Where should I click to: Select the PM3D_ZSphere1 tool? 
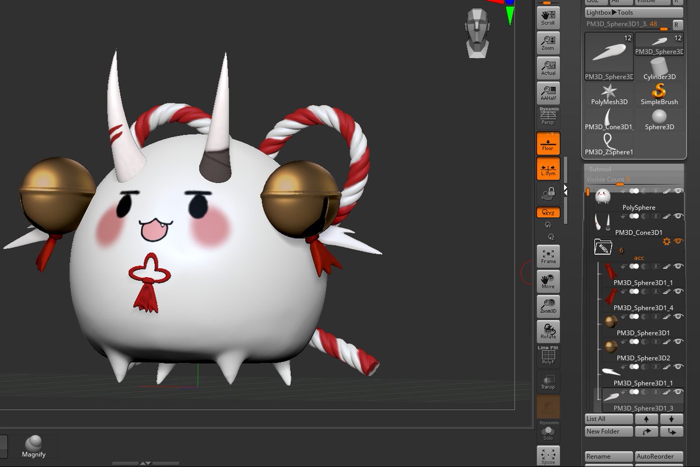[x=609, y=144]
